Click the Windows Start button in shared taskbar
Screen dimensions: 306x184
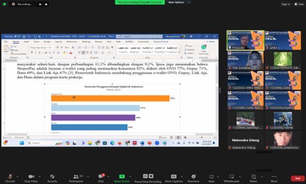tap(22, 143)
